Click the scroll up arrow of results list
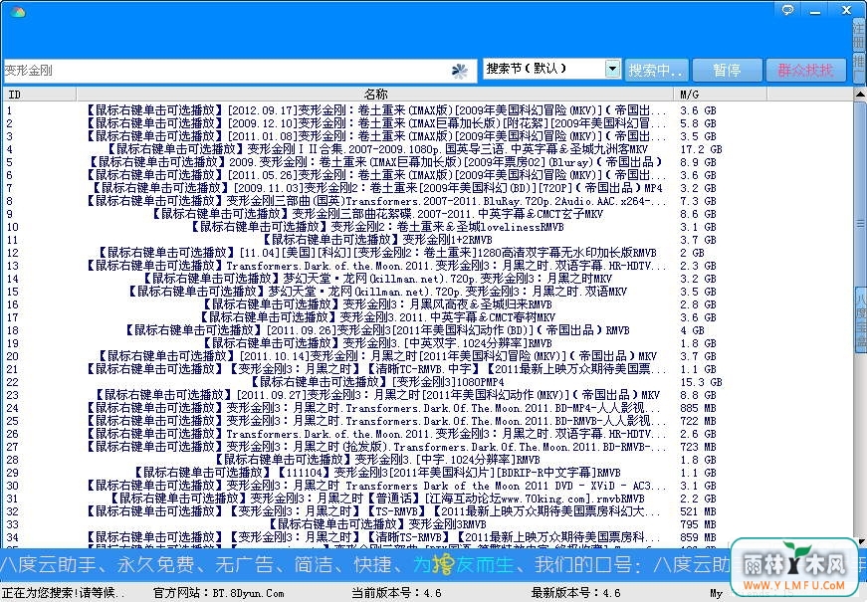 click(860, 95)
